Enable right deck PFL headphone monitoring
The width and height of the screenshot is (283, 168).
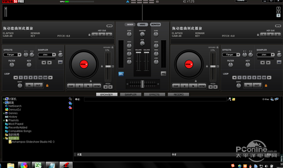tap(164, 74)
